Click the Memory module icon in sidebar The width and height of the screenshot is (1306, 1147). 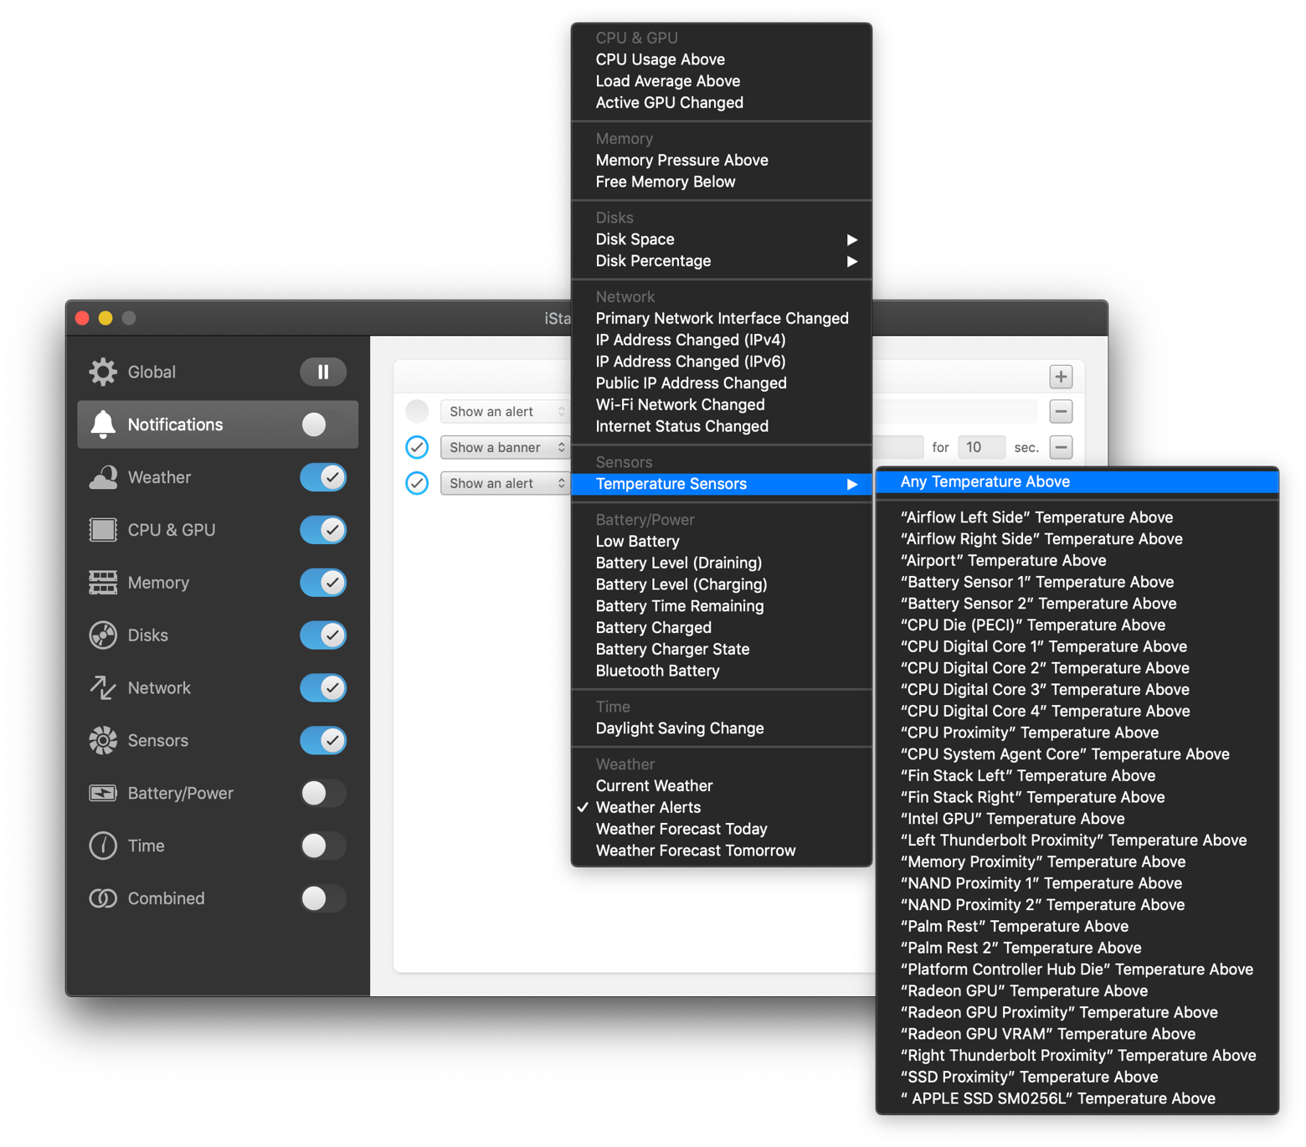coord(103,583)
